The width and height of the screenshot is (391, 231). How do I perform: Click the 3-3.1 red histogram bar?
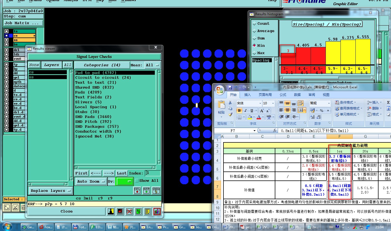coord(288,59)
